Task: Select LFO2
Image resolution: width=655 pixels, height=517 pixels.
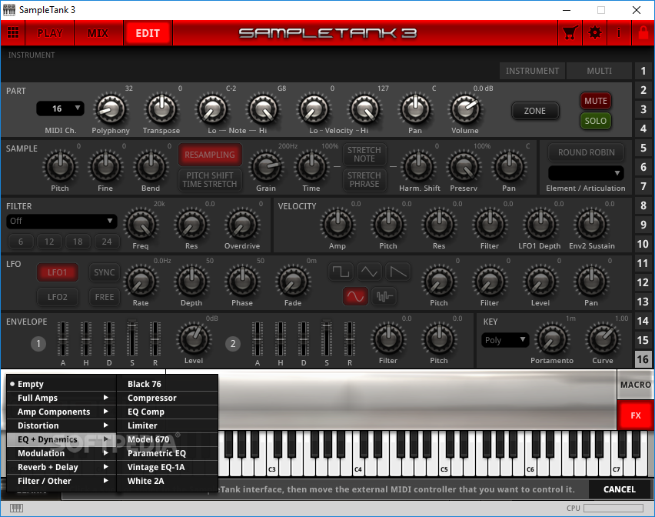Action: pyautogui.click(x=57, y=297)
